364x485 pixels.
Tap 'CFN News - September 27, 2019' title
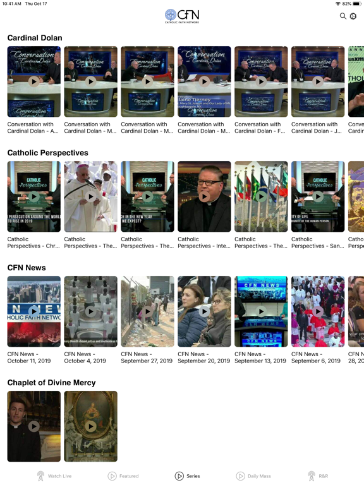(147, 357)
